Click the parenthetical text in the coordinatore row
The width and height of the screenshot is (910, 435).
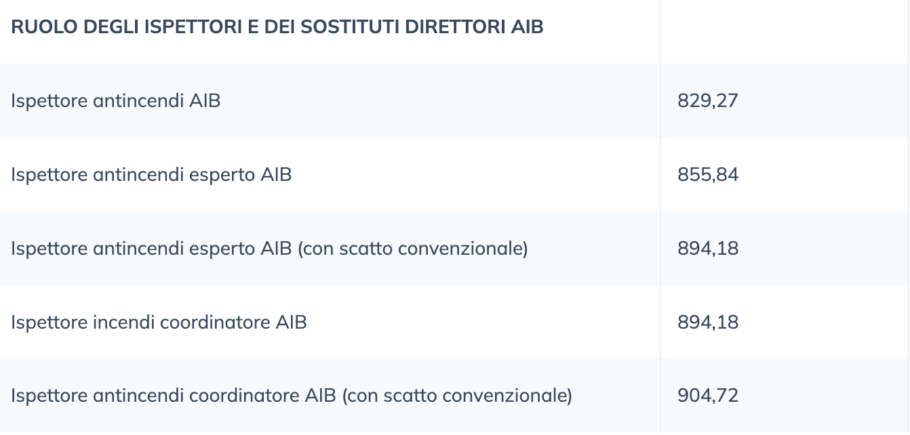pos(457,395)
